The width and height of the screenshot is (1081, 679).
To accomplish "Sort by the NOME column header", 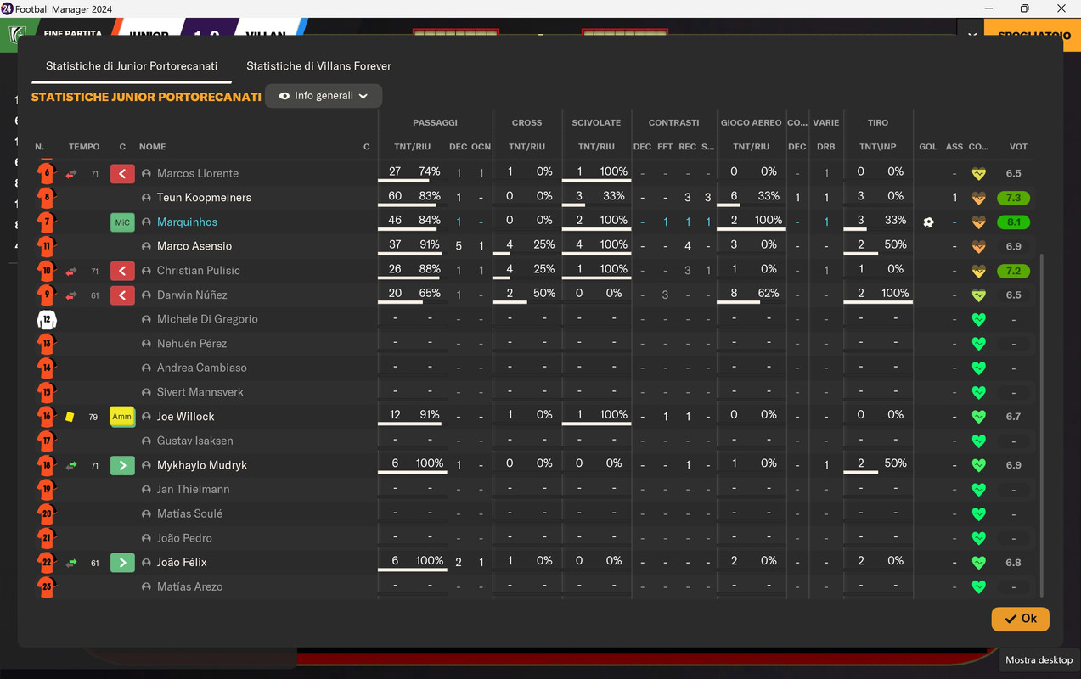I will pos(153,147).
